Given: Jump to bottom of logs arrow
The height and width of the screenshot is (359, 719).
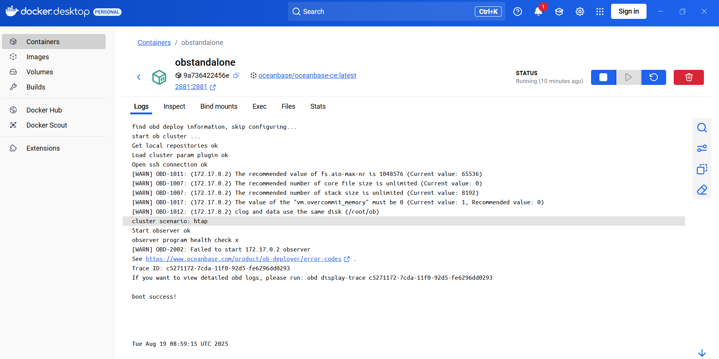Looking at the screenshot, I should coord(702,353).
